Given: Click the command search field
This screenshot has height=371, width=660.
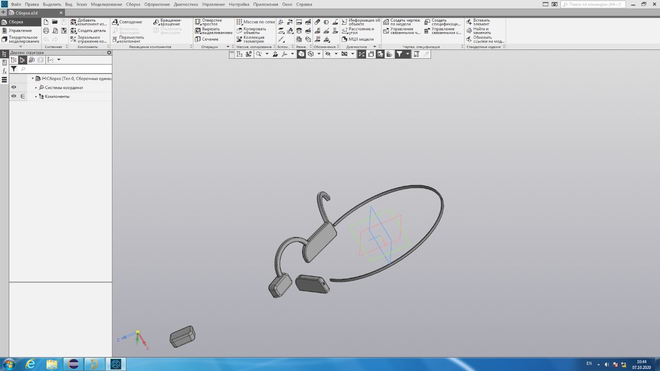Looking at the screenshot, I should tap(593, 4).
